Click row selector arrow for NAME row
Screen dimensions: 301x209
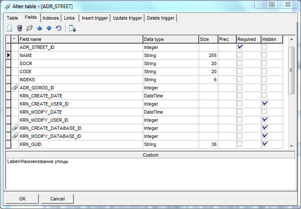click(8, 55)
